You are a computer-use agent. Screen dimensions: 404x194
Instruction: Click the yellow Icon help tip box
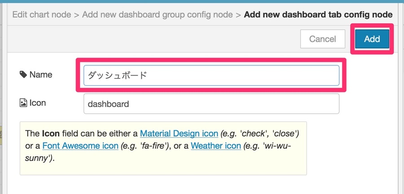163,148
